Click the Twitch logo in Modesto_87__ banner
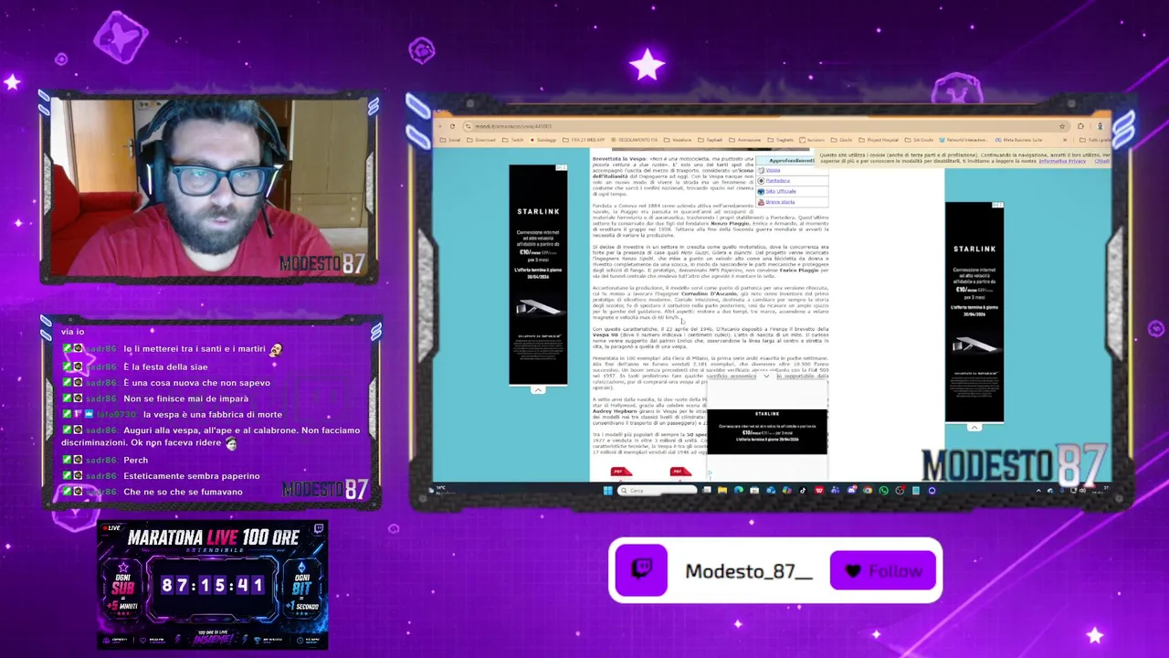The width and height of the screenshot is (1169, 658). (x=641, y=570)
